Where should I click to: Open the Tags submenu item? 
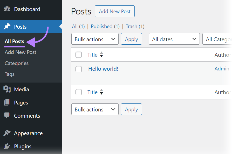click(9, 74)
